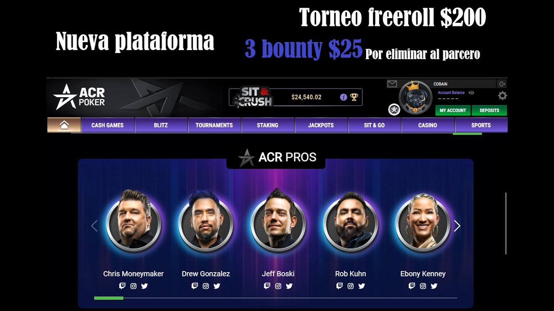Click the logout arrow icon beside COBAIN
This screenshot has height=311, width=554.
(x=502, y=84)
